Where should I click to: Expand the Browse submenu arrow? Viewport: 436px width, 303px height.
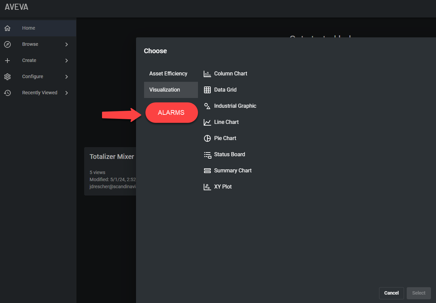tap(66, 44)
